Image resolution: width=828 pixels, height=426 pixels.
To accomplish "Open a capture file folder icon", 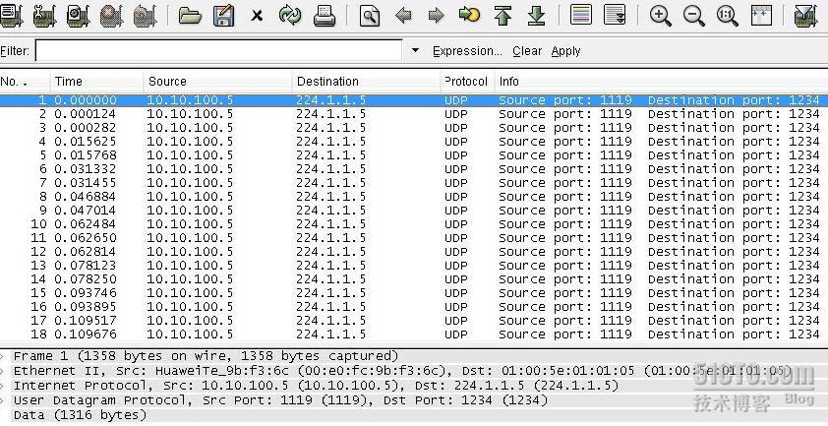I will click(x=190, y=16).
